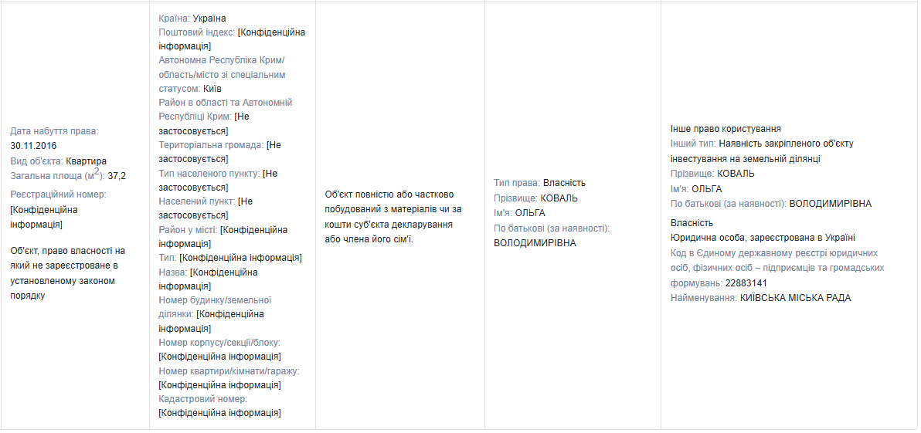
Task: Click the acquisition date 30.11.2016
Action: point(33,146)
